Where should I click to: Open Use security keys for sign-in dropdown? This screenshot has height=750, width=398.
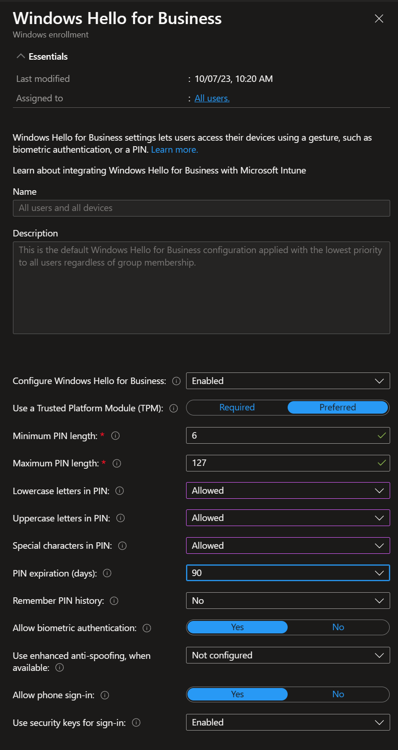tap(288, 723)
